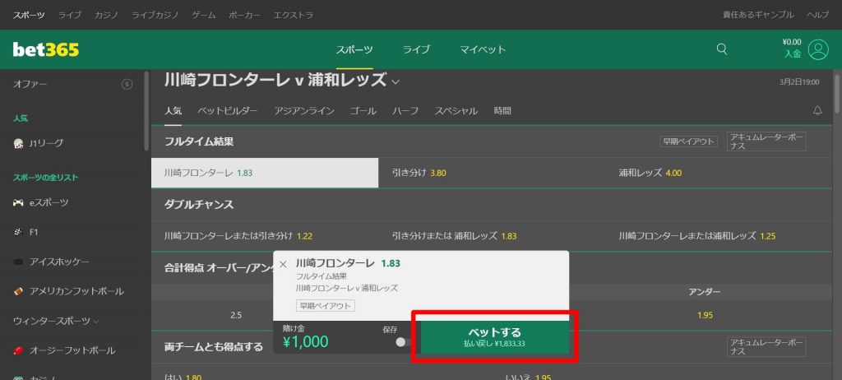The width and height of the screenshot is (842, 380).
Task: Switch to the スペシャル tab
Action: point(456,111)
